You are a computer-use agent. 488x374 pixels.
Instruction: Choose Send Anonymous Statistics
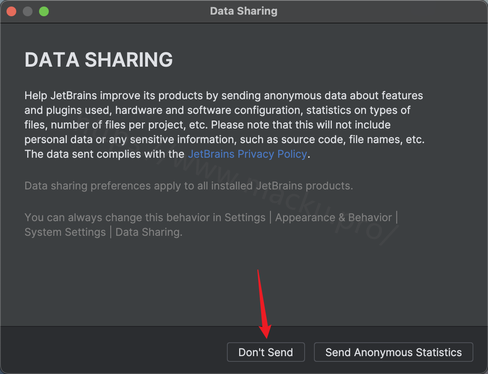click(393, 352)
